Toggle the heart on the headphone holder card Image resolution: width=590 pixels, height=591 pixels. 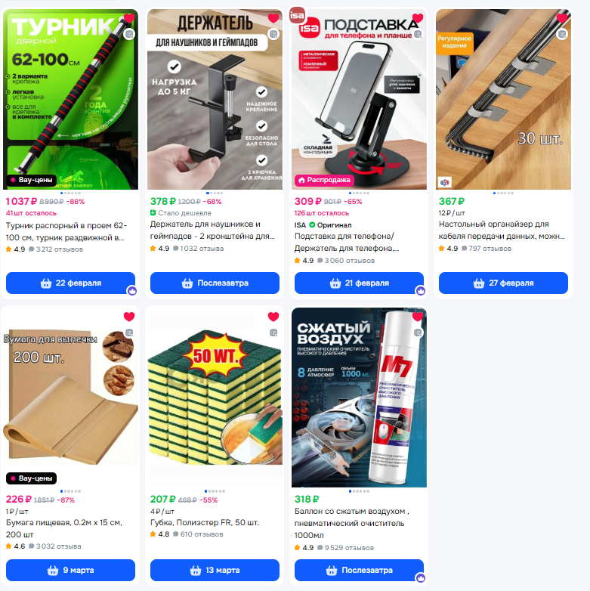(273, 18)
